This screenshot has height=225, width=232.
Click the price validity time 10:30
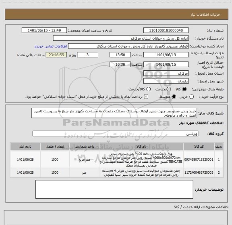point(120,64)
